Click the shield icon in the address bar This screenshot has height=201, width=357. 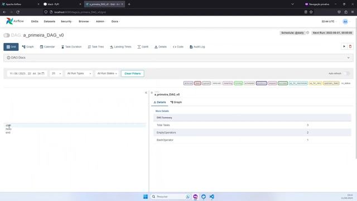coord(46,12)
